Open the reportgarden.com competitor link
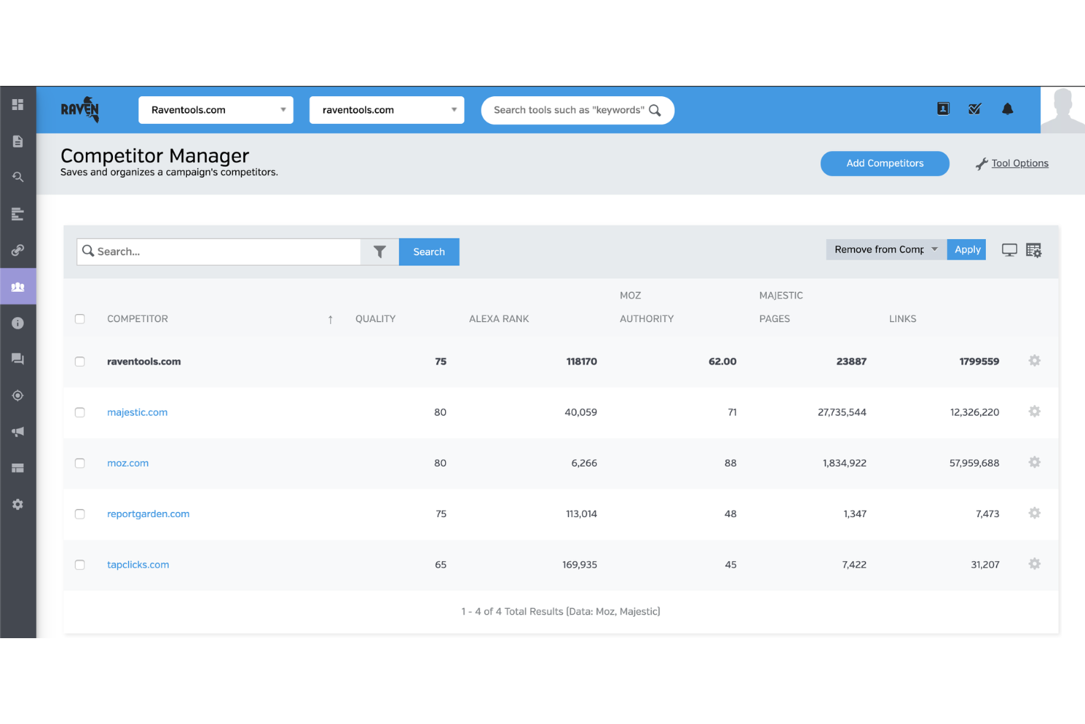The height and width of the screenshot is (724, 1085). click(x=148, y=513)
